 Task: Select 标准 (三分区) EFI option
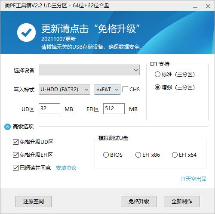(157, 74)
